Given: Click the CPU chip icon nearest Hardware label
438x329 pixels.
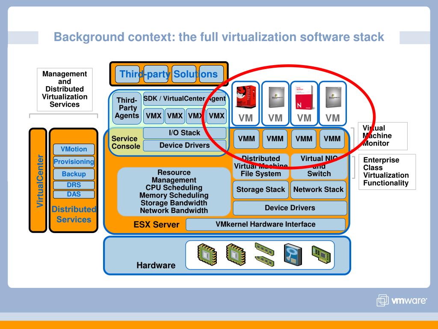Looking at the screenshot, I should click(207, 254).
